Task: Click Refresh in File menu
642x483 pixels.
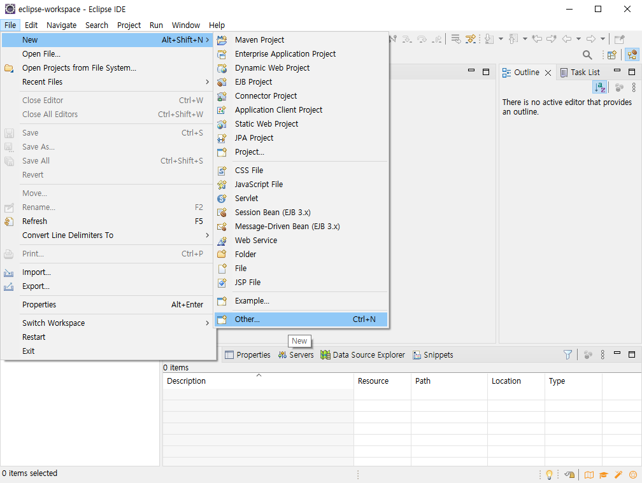Action: (107, 221)
